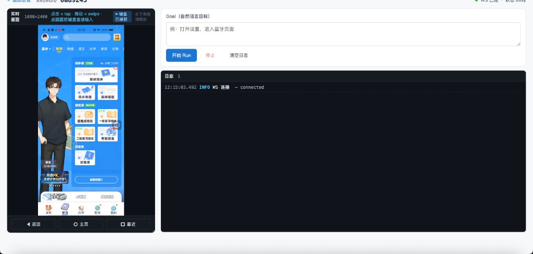Tap the search bar in the phone app
This screenshot has width=533, height=254.
(x=87, y=37)
